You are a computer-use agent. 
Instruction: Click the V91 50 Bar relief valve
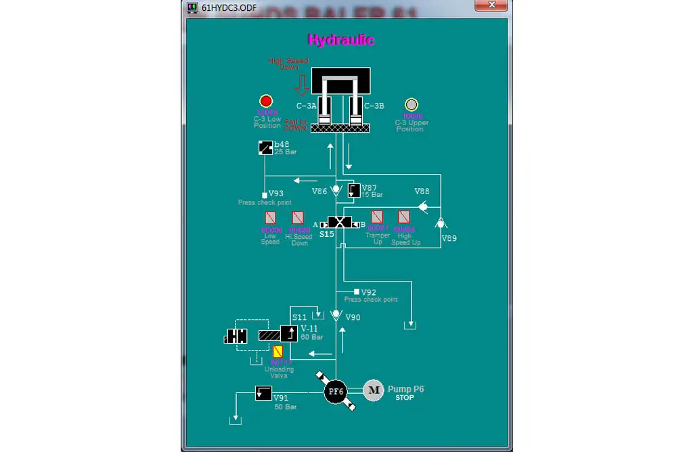pos(263,392)
